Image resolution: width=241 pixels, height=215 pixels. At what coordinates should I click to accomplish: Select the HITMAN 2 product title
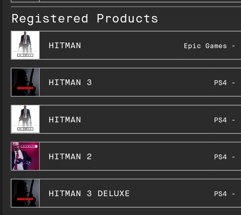point(70,156)
